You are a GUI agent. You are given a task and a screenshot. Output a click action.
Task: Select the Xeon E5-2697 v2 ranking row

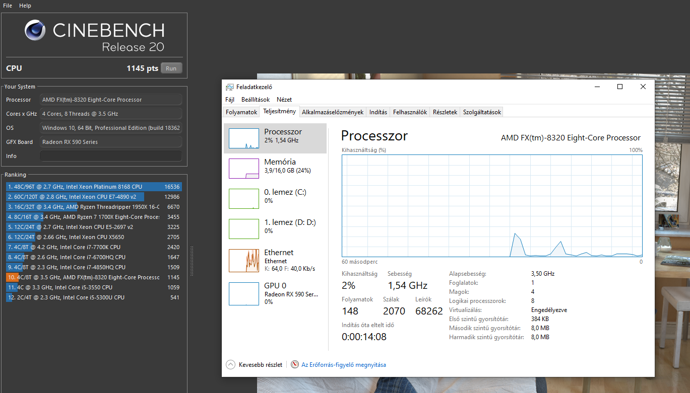pyautogui.click(x=94, y=227)
